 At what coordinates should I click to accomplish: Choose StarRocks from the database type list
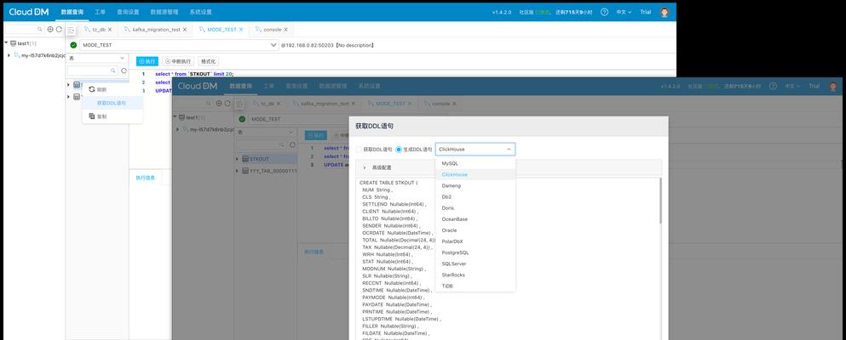point(475,275)
